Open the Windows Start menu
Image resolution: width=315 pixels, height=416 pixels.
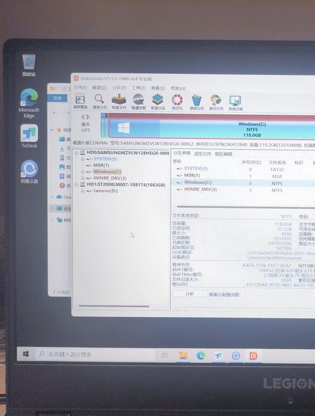point(26,354)
